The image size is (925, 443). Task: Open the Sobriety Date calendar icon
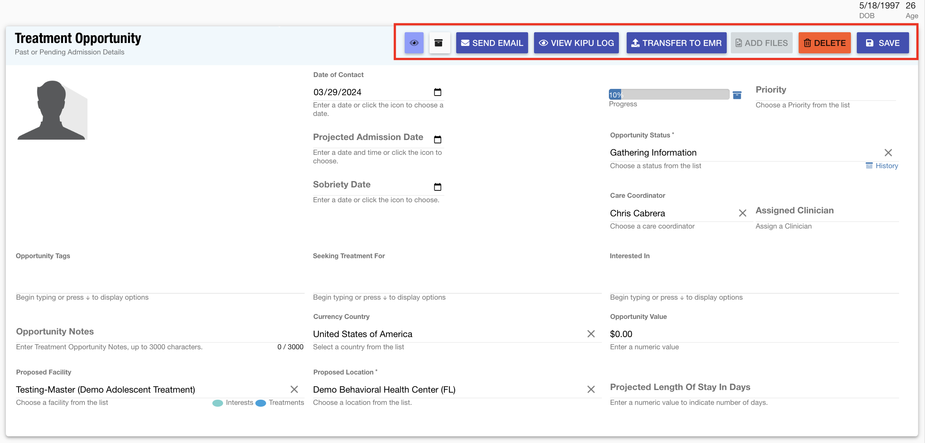click(437, 187)
